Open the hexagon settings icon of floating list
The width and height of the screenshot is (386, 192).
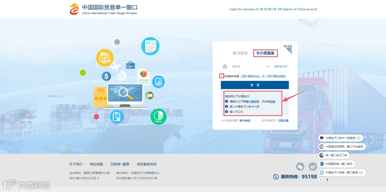point(327,180)
